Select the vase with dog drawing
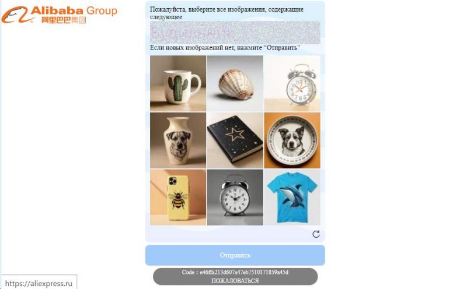 click(178, 140)
